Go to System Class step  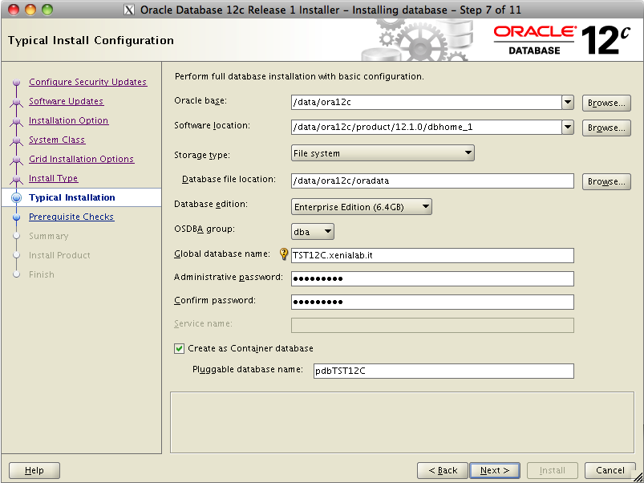57,140
